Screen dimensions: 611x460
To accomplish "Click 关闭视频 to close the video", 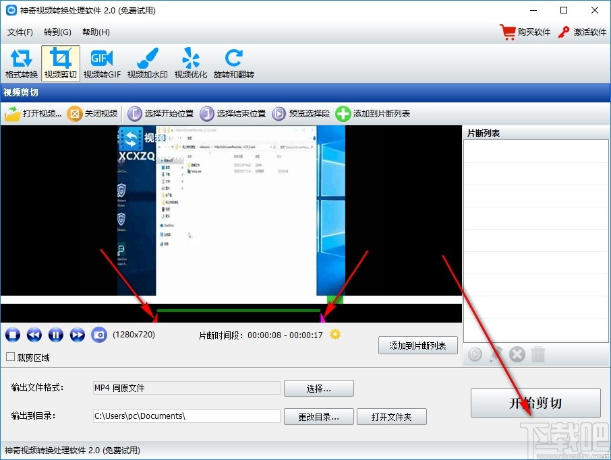I will point(92,114).
